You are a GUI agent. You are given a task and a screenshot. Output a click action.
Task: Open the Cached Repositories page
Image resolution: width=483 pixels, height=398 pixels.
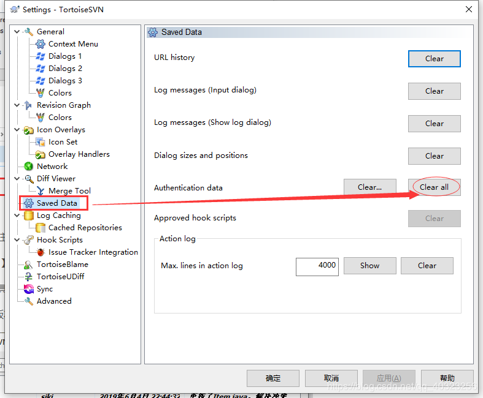point(85,228)
